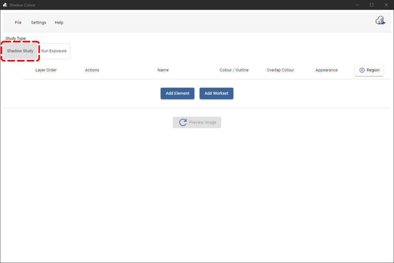Click the building logo icon top right
394x263 pixels.
pyautogui.click(x=380, y=20)
